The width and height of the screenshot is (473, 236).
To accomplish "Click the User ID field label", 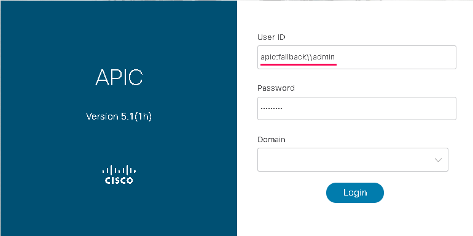I will click(271, 37).
